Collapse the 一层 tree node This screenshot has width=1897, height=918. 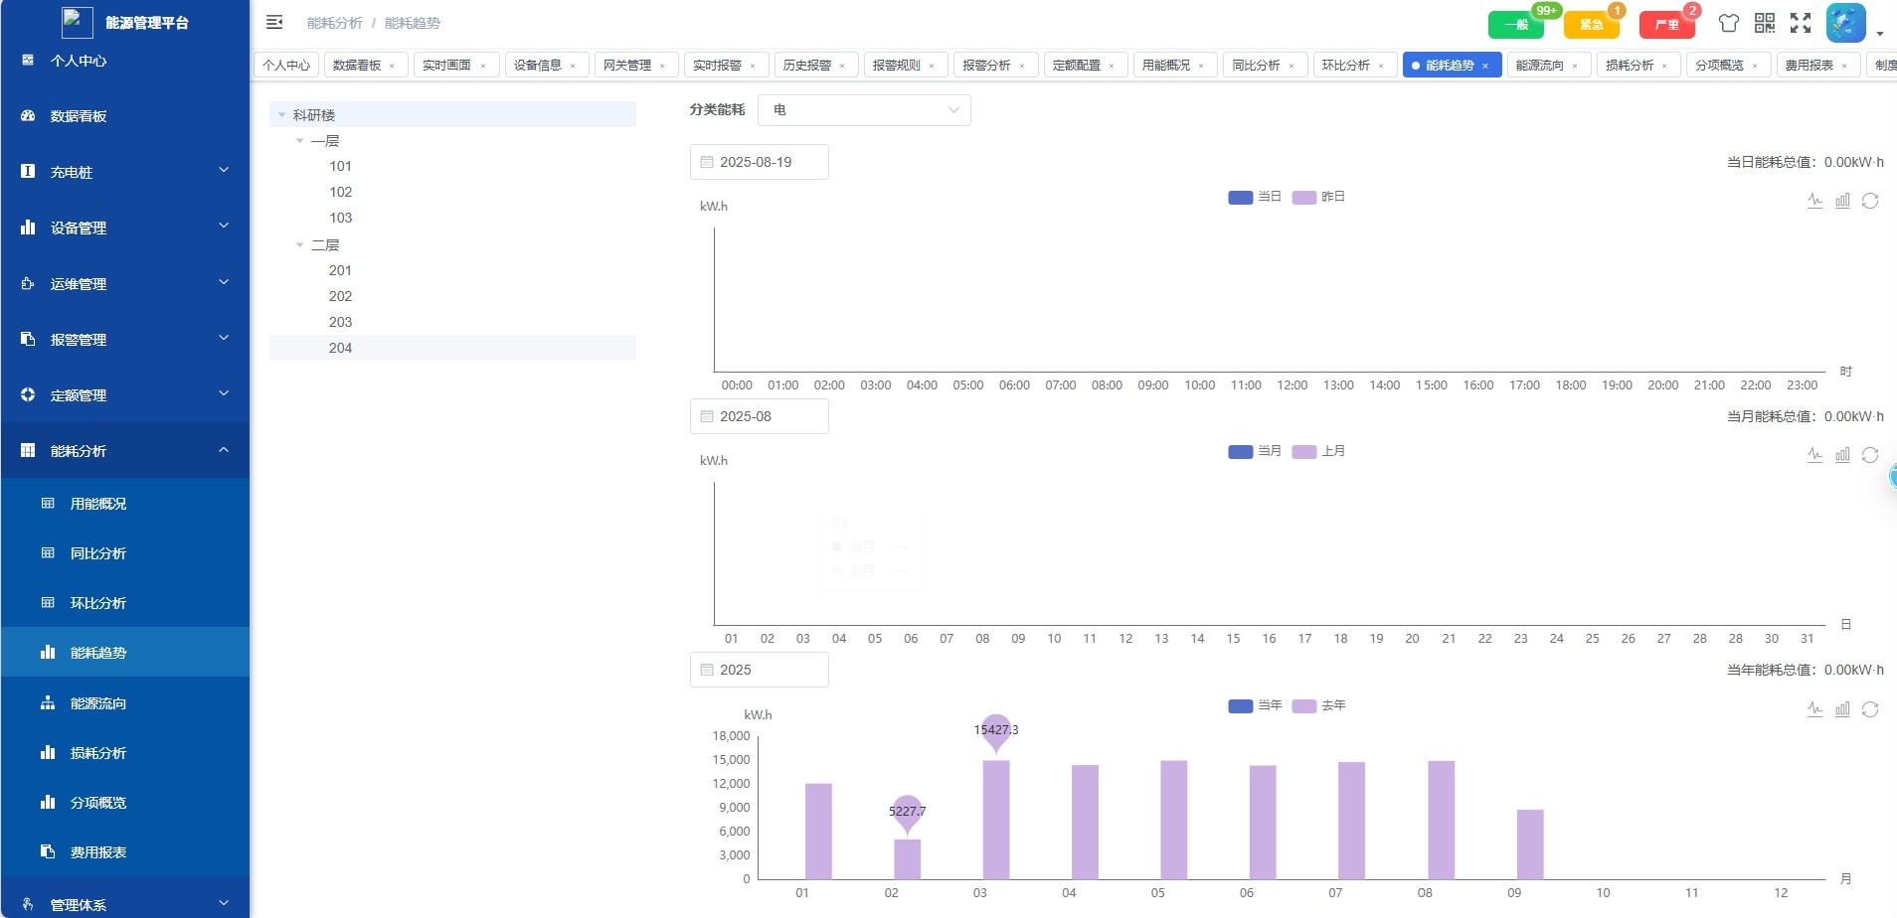(x=299, y=141)
